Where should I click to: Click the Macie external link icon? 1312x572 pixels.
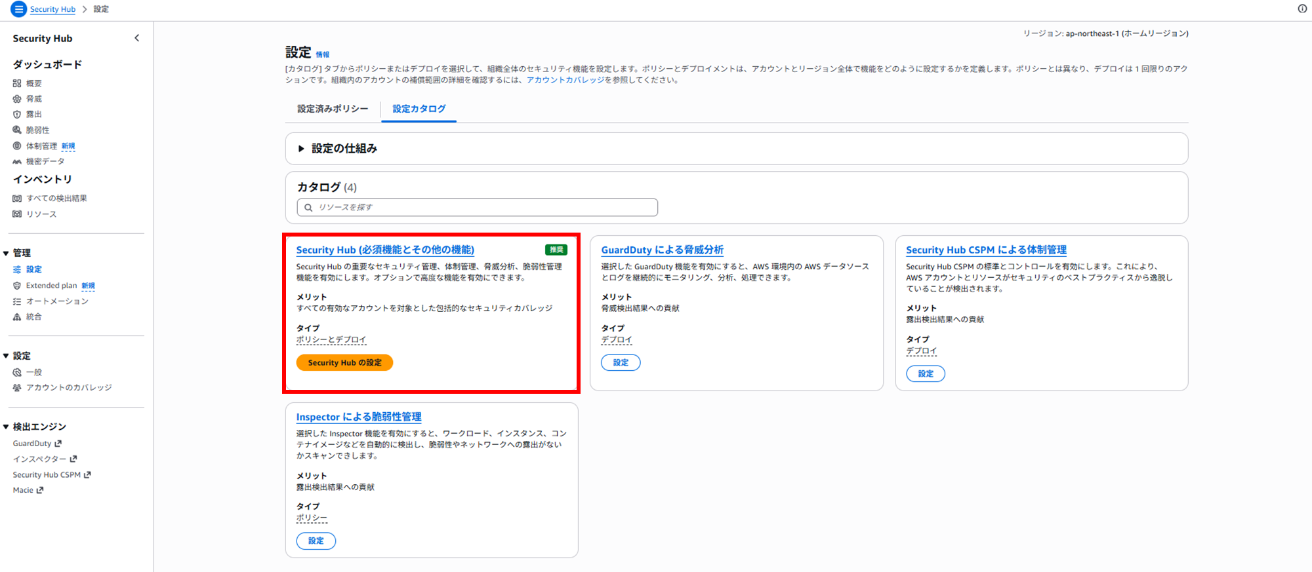click(x=40, y=490)
